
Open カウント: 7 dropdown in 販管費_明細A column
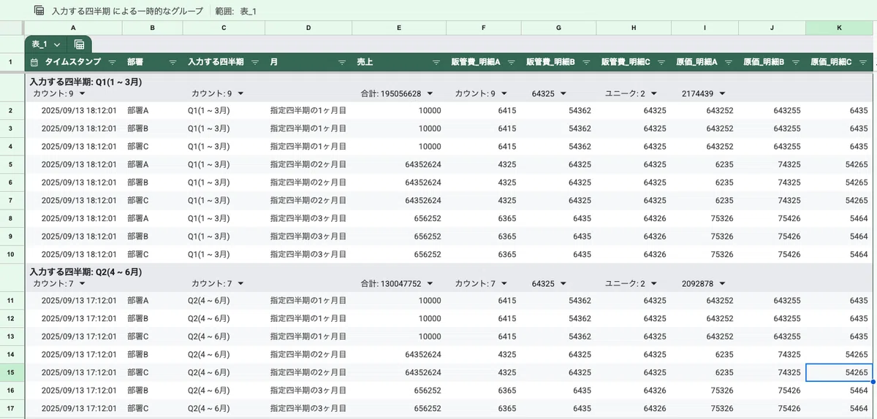[x=504, y=283]
